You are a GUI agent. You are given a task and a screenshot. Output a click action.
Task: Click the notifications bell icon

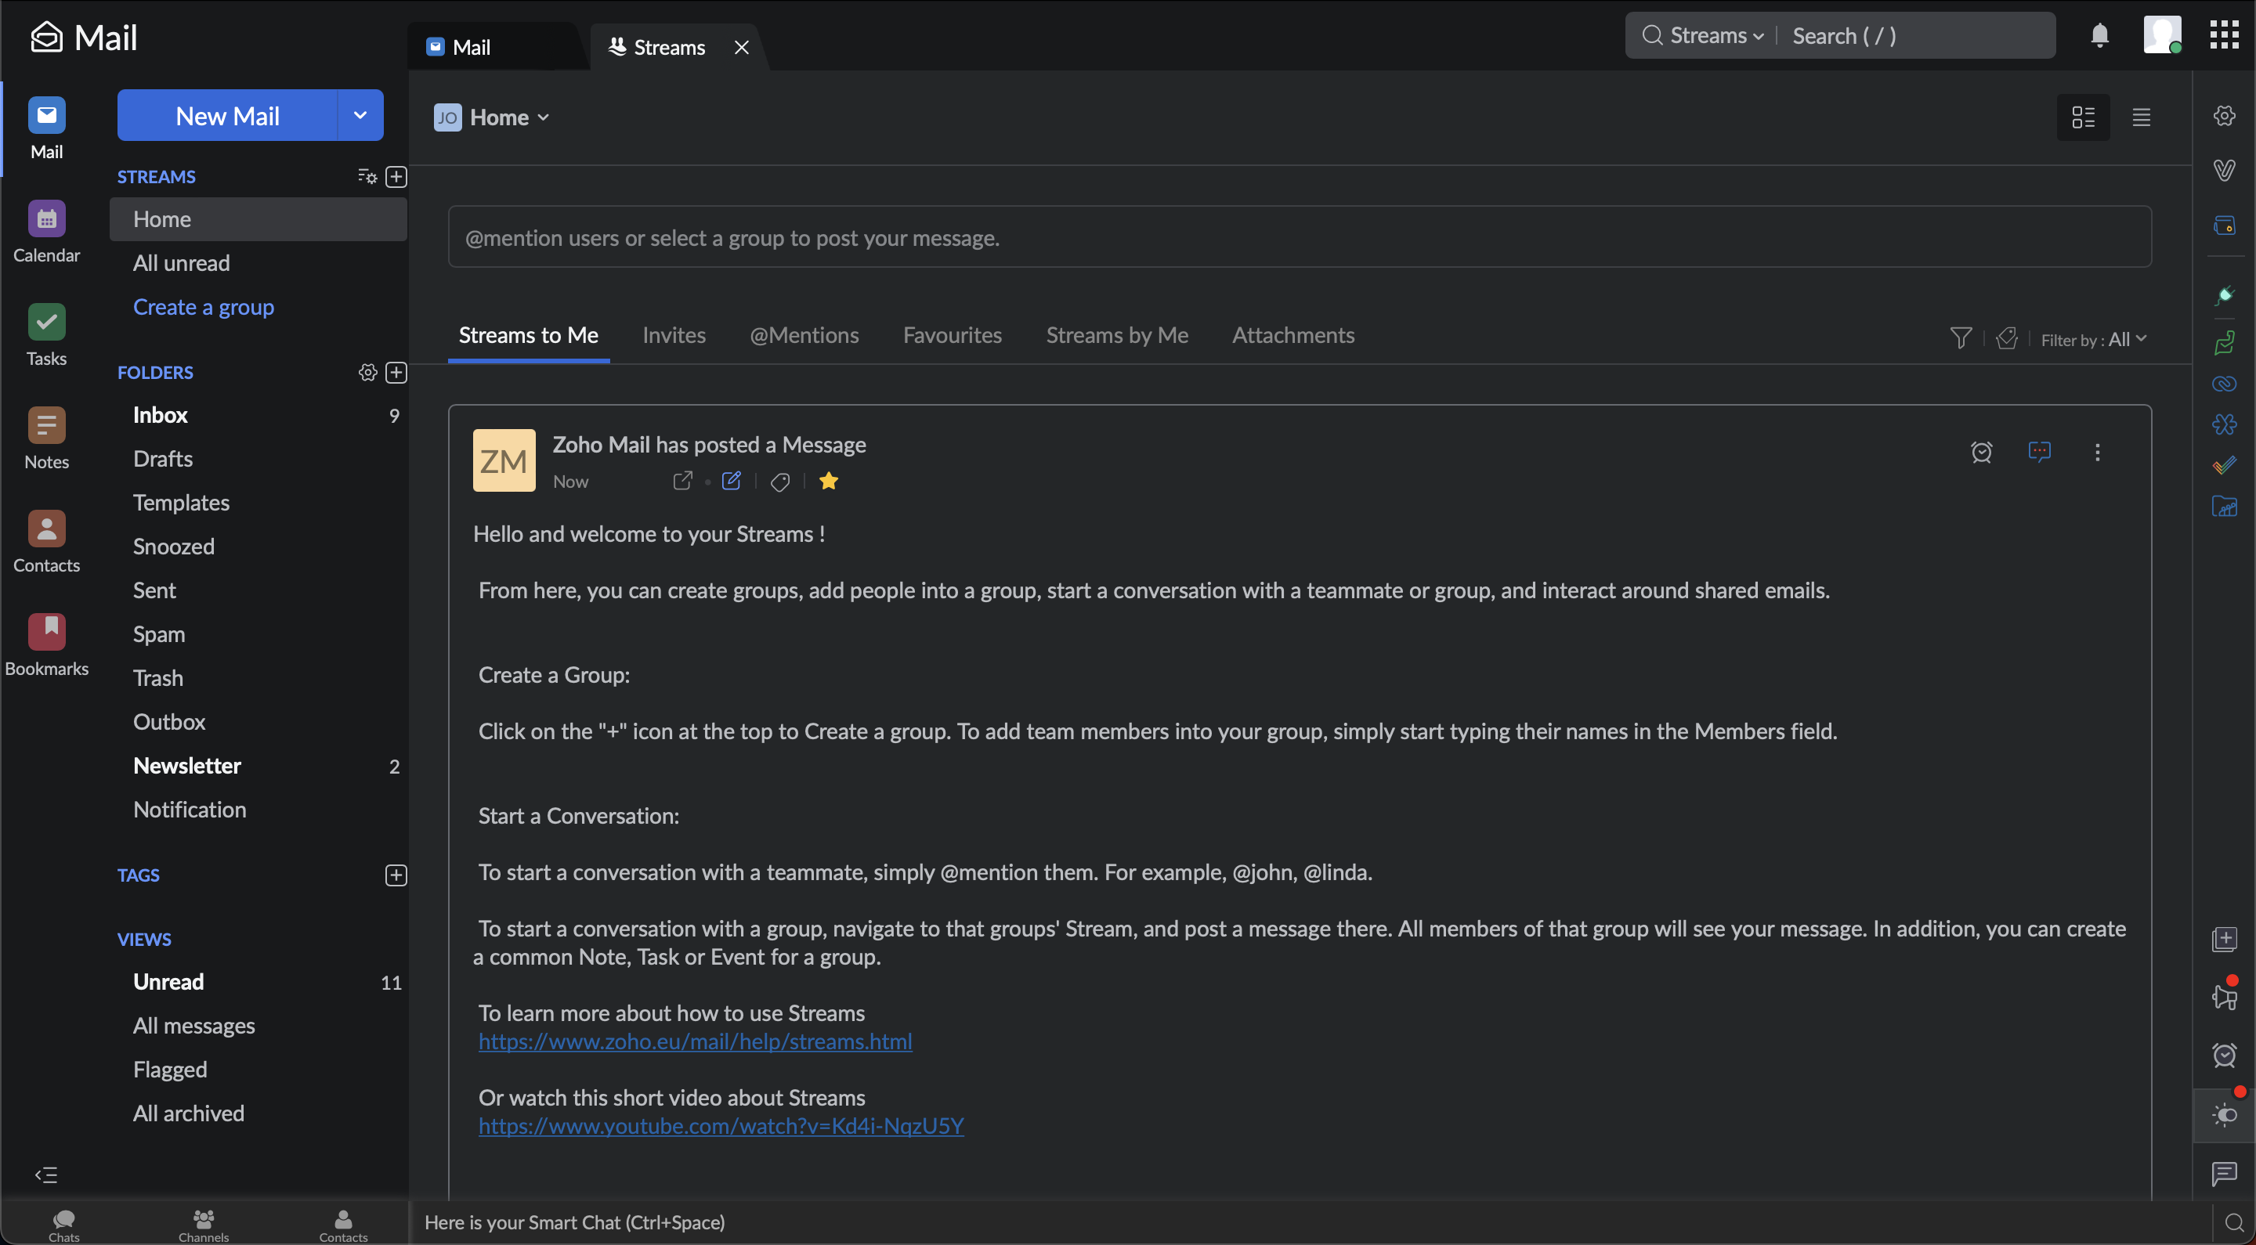(x=2099, y=35)
